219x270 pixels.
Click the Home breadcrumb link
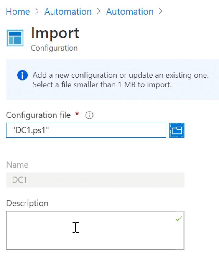click(18, 12)
